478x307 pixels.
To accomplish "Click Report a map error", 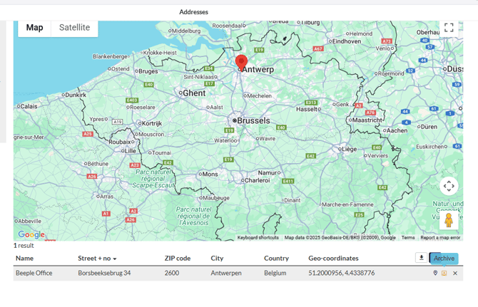I will tap(439, 238).
